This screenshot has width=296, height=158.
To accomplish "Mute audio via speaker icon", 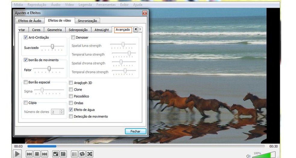I will click(248, 156).
